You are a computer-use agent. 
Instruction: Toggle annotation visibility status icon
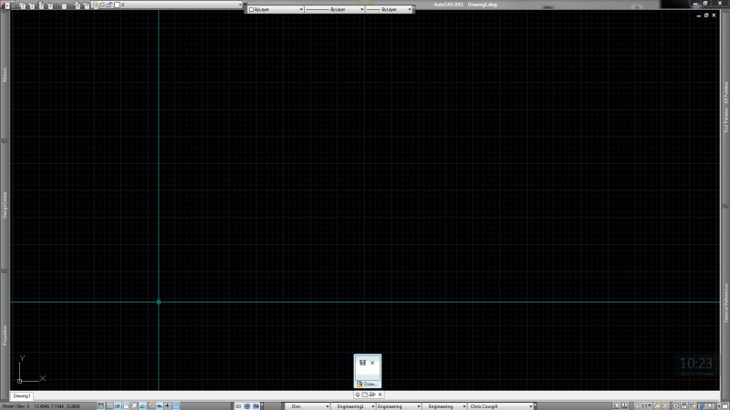tap(657, 406)
